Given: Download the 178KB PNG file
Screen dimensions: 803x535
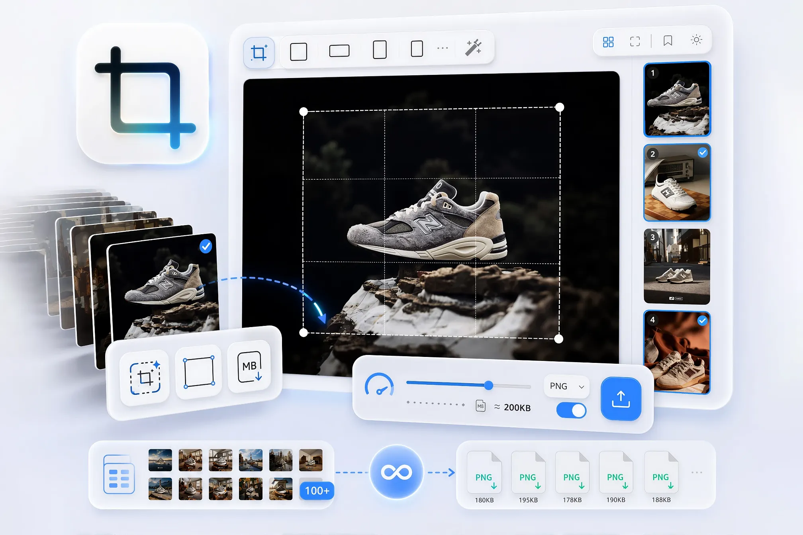Looking at the screenshot, I should coord(572,472).
